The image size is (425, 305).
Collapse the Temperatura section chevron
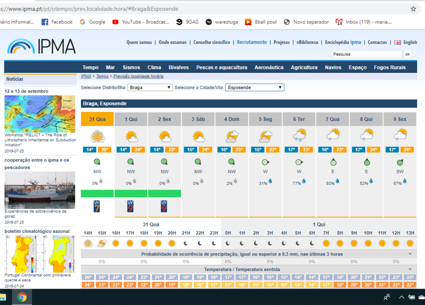[x=410, y=269]
